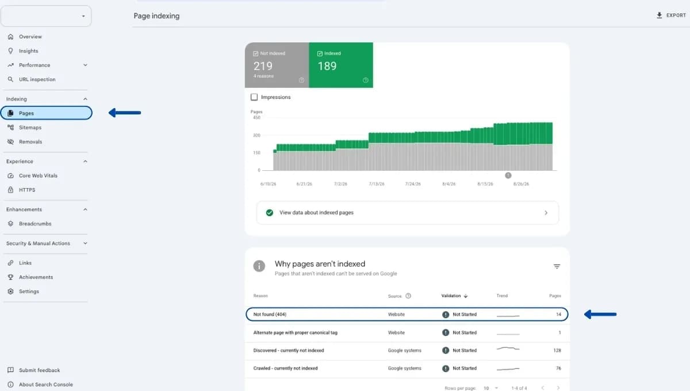The height and width of the screenshot is (391, 690).
Task: Click the Trend column header
Action: pyautogui.click(x=502, y=296)
